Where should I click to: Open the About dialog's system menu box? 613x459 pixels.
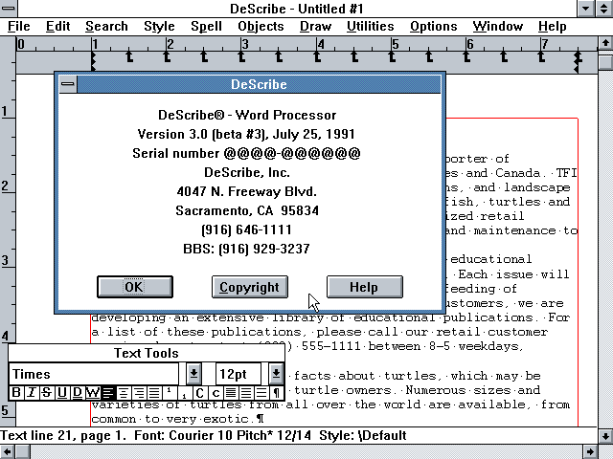point(68,84)
